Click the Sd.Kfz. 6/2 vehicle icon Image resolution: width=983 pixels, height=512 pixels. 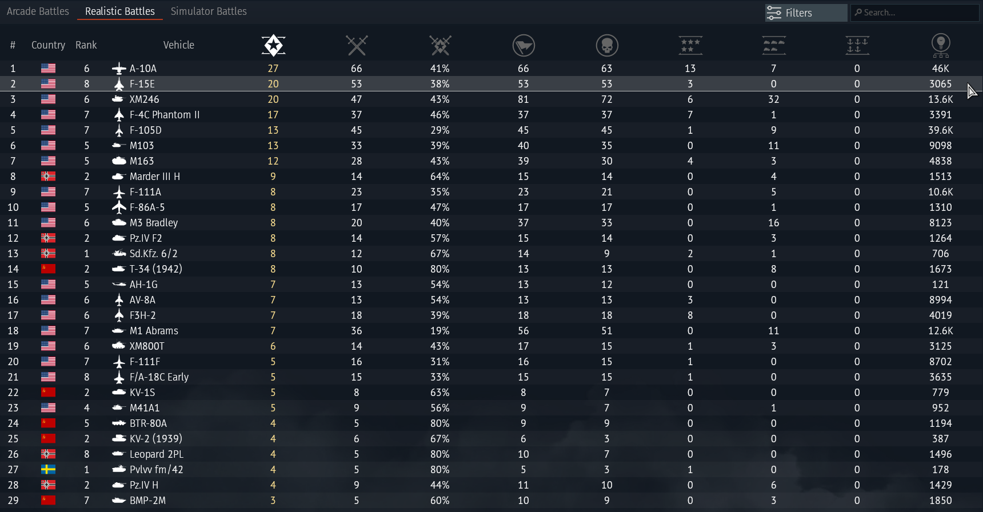(x=119, y=253)
